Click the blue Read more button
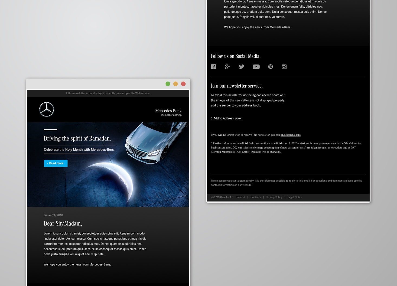Screen dimensions: 397x286 (x=56, y=163)
